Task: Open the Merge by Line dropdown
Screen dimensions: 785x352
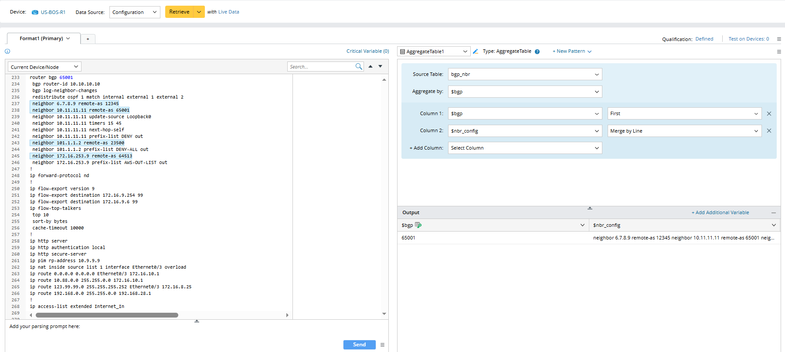Action: click(684, 131)
